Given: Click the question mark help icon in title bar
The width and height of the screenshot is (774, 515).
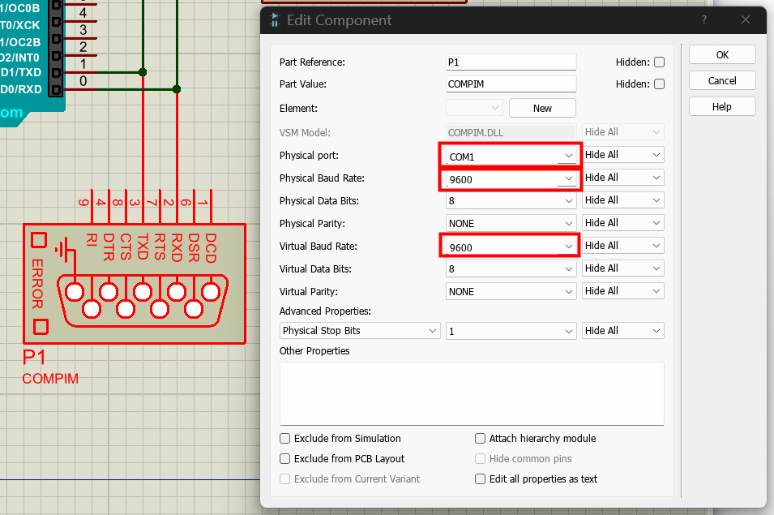Looking at the screenshot, I should pos(703,20).
